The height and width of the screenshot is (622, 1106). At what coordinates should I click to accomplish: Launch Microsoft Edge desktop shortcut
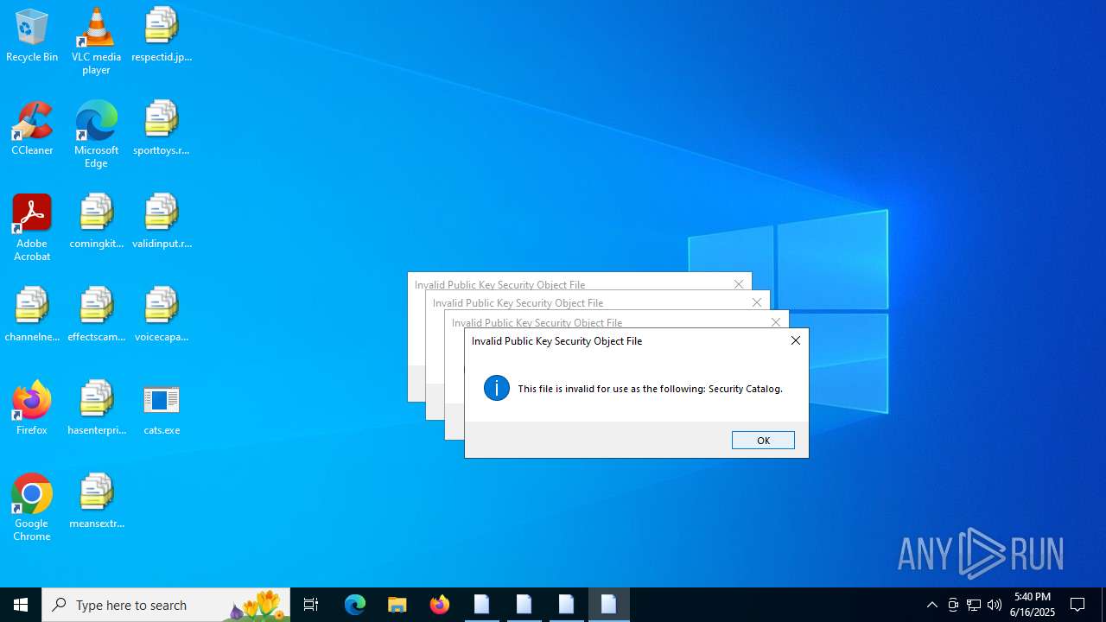click(x=96, y=135)
